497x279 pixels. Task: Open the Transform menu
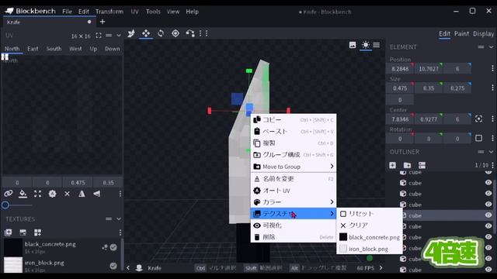pyautogui.click(x=109, y=12)
